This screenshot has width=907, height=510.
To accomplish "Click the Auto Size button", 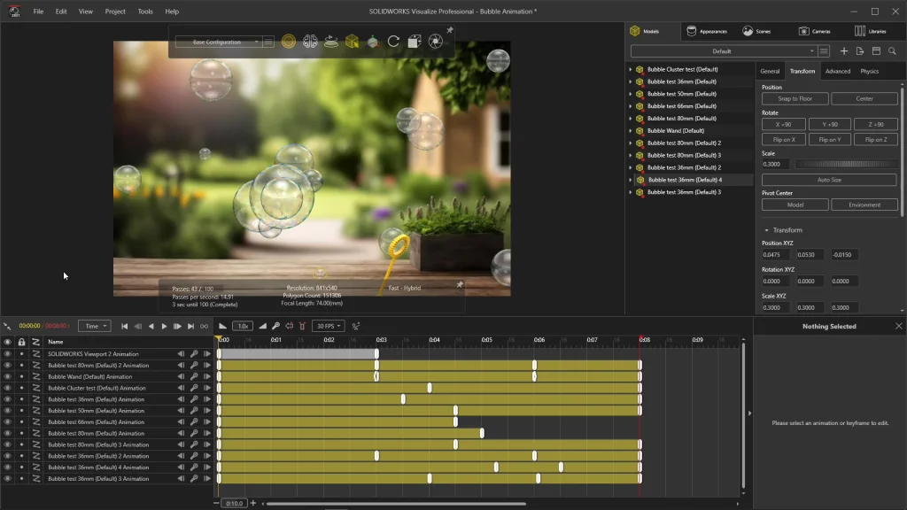I will [829, 180].
